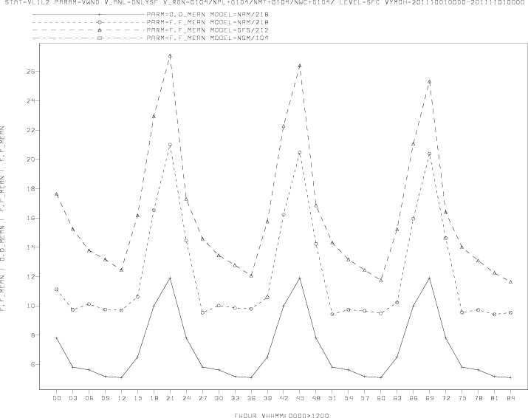
Task: Click the plus marker in the solid legend line
Action: (x=99, y=15)
